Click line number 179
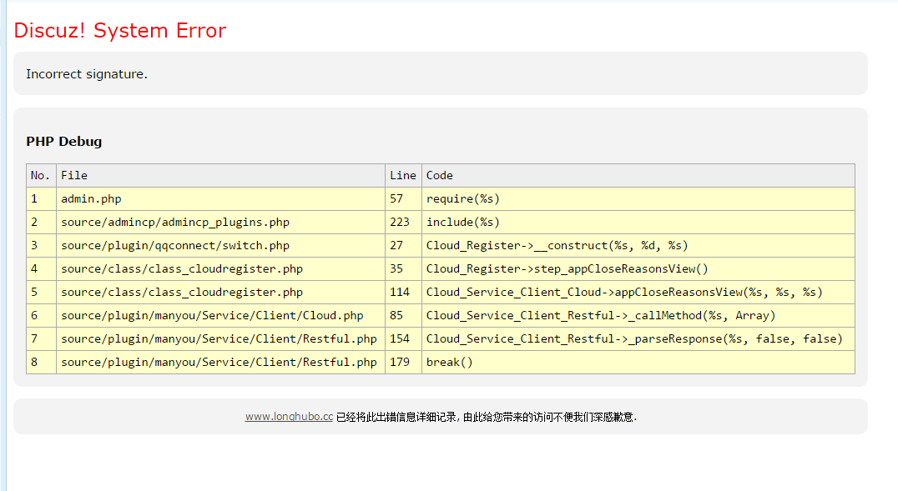Screen dimensions: 898x491 point(403,363)
